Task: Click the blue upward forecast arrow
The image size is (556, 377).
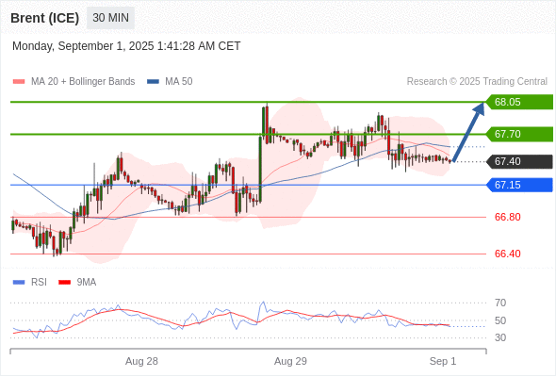Action: pos(468,132)
